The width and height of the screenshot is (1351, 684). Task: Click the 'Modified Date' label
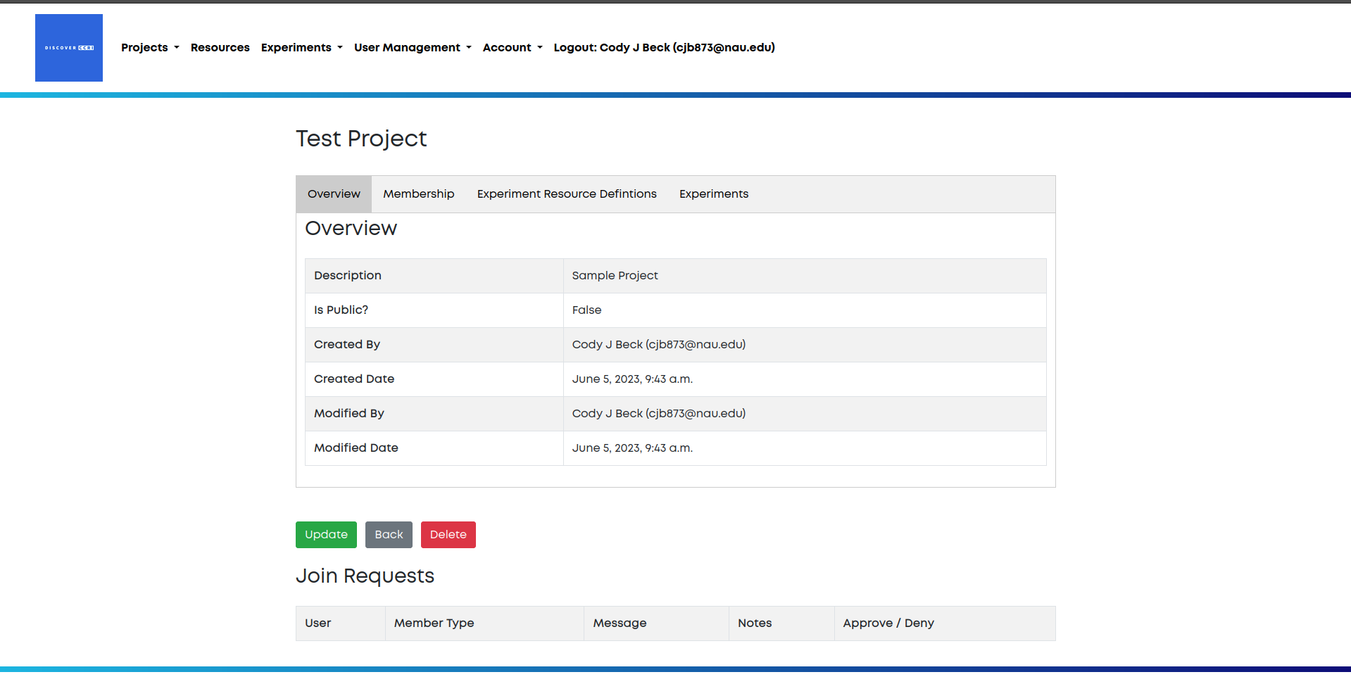coord(356,448)
